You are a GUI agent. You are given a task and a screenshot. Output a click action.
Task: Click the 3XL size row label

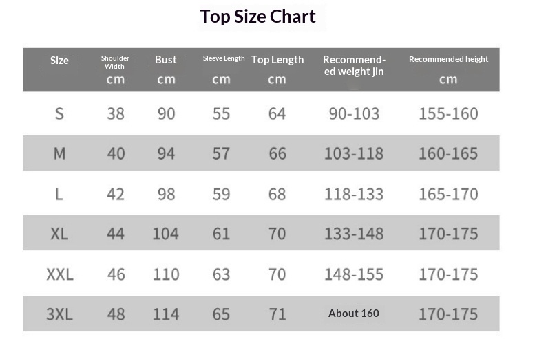[x=59, y=314]
